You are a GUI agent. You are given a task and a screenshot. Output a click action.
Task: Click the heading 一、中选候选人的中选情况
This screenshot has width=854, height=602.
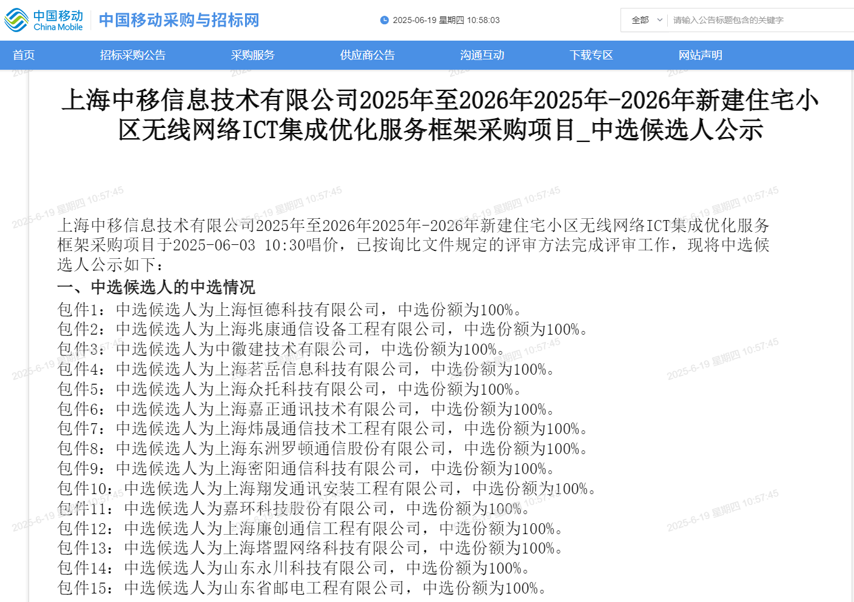coord(156,287)
